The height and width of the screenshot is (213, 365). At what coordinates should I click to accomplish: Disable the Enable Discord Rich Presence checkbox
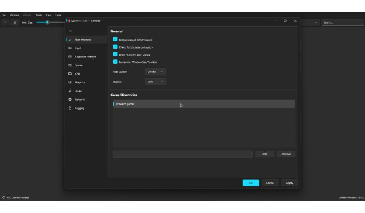pyautogui.click(x=115, y=40)
